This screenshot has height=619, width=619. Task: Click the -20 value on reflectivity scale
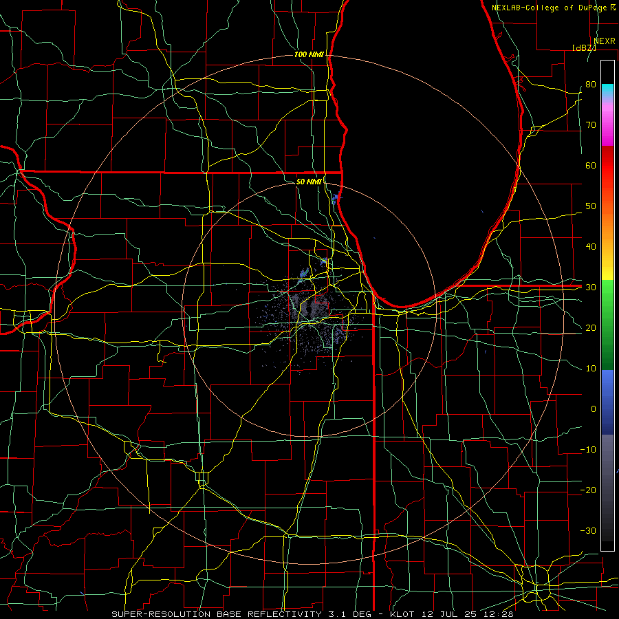[x=588, y=490]
